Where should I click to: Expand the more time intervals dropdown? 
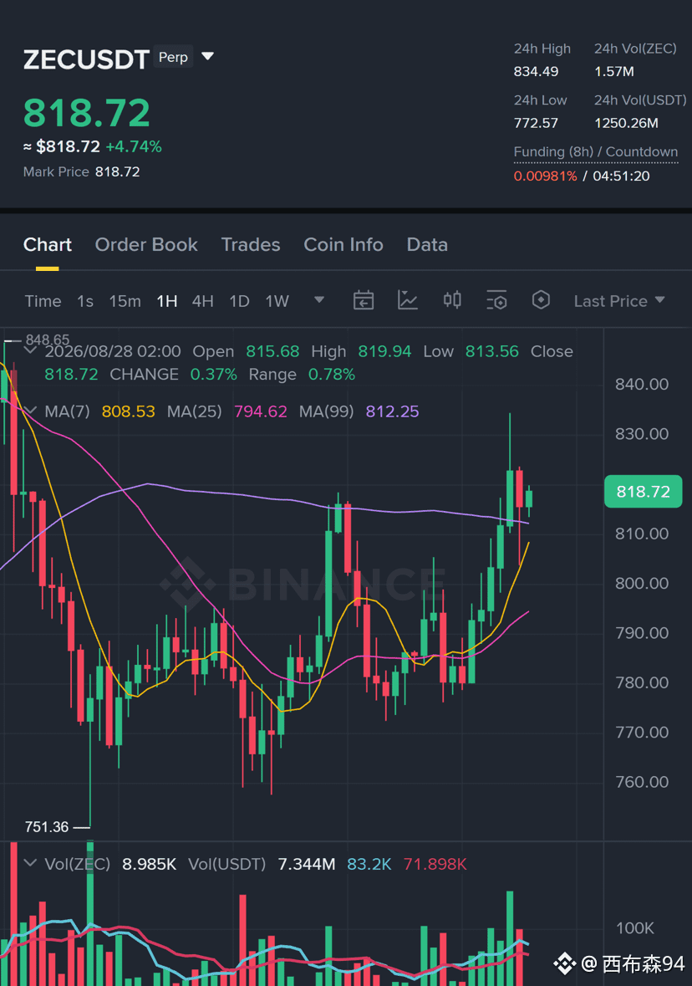tap(319, 300)
